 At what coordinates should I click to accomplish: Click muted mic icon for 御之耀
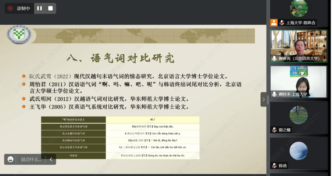[x=274, y=130]
